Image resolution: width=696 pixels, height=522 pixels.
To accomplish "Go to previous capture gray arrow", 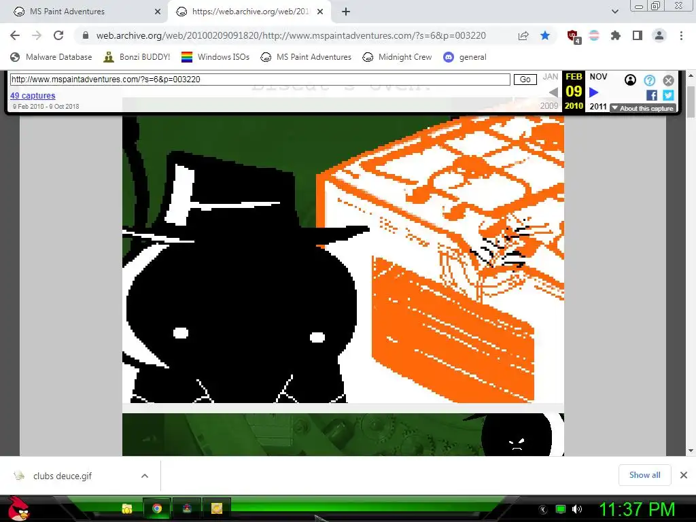I will pyautogui.click(x=553, y=92).
